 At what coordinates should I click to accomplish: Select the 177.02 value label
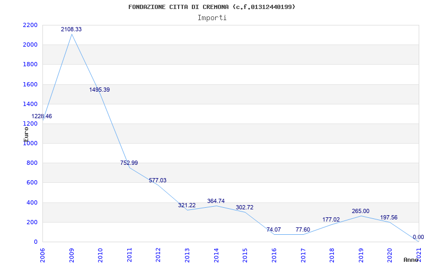331,219
